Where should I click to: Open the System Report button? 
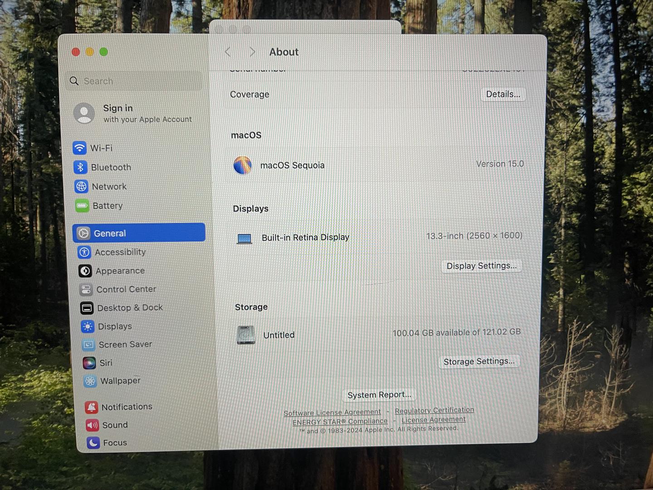coord(379,395)
